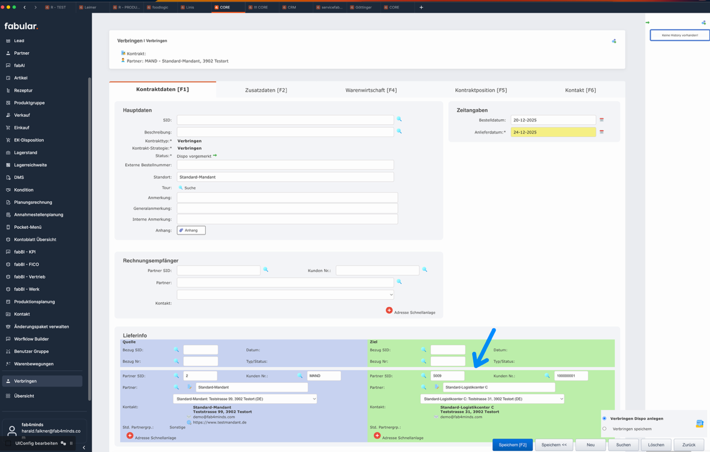710x452 pixels.
Task: Click the magnifier icon next to SID field
Action: pos(399,119)
